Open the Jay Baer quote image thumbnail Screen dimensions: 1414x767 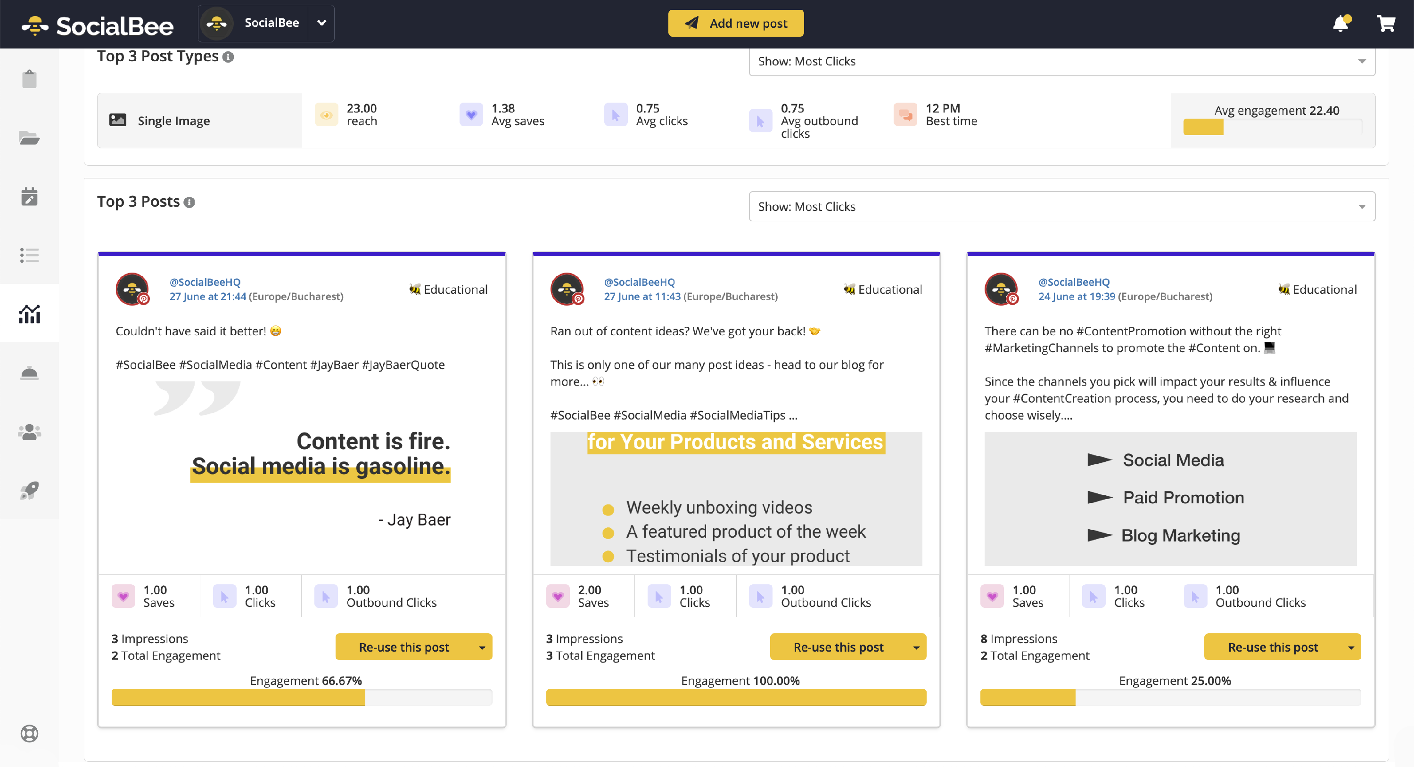(x=301, y=474)
